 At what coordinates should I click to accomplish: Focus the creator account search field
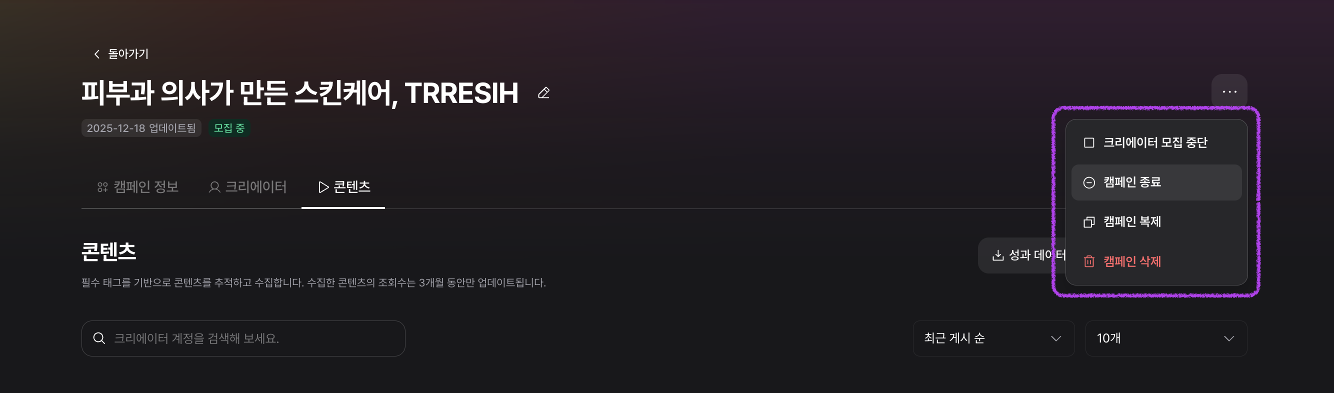pyautogui.click(x=254, y=338)
